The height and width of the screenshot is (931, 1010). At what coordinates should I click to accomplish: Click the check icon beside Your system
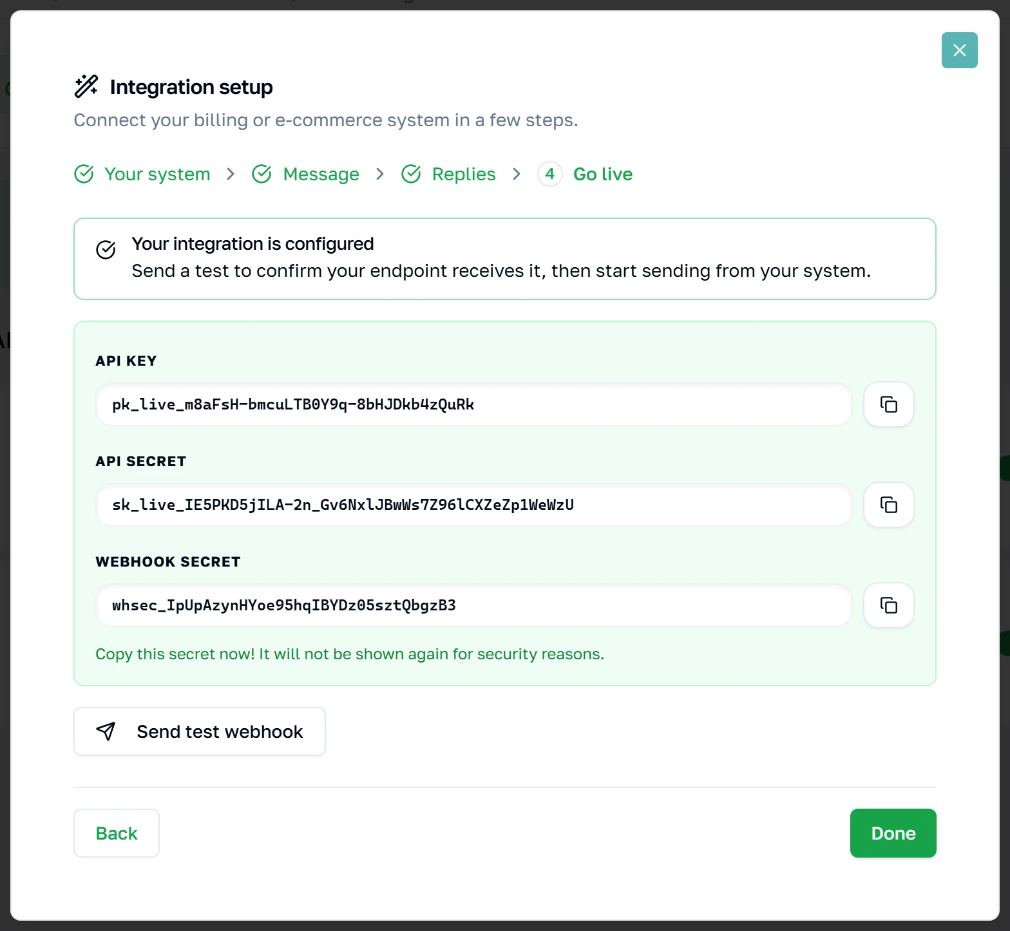[x=84, y=174]
